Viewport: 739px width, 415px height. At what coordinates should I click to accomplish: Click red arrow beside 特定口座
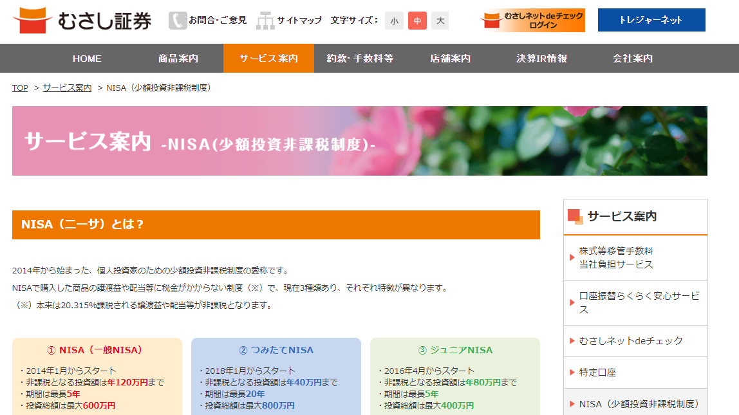(572, 373)
